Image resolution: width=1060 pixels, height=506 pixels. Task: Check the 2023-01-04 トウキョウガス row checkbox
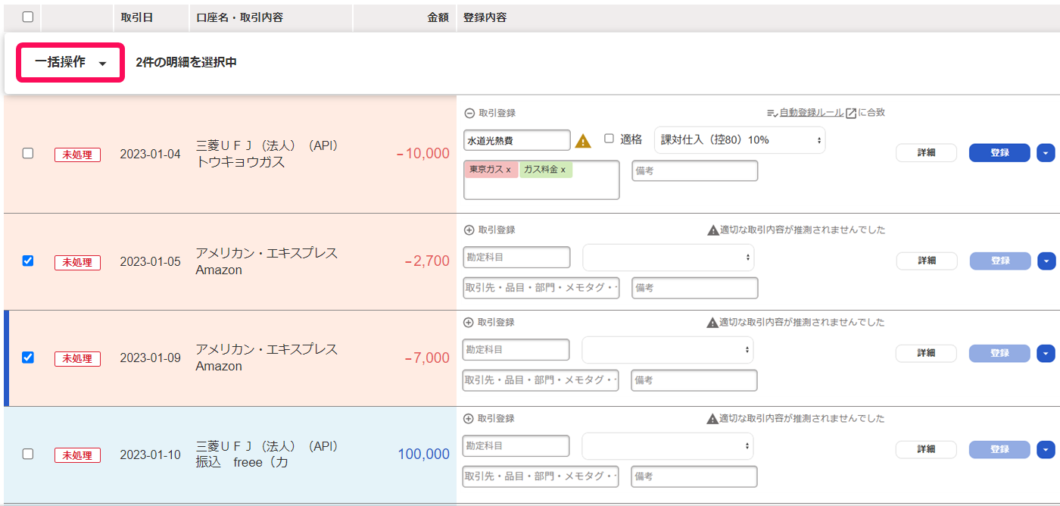coord(28,153)
